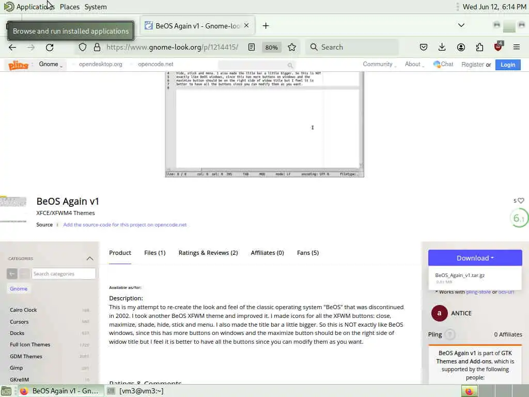Click the Pling help question mark icon
The image size is (529, 397).
(450, 334)
